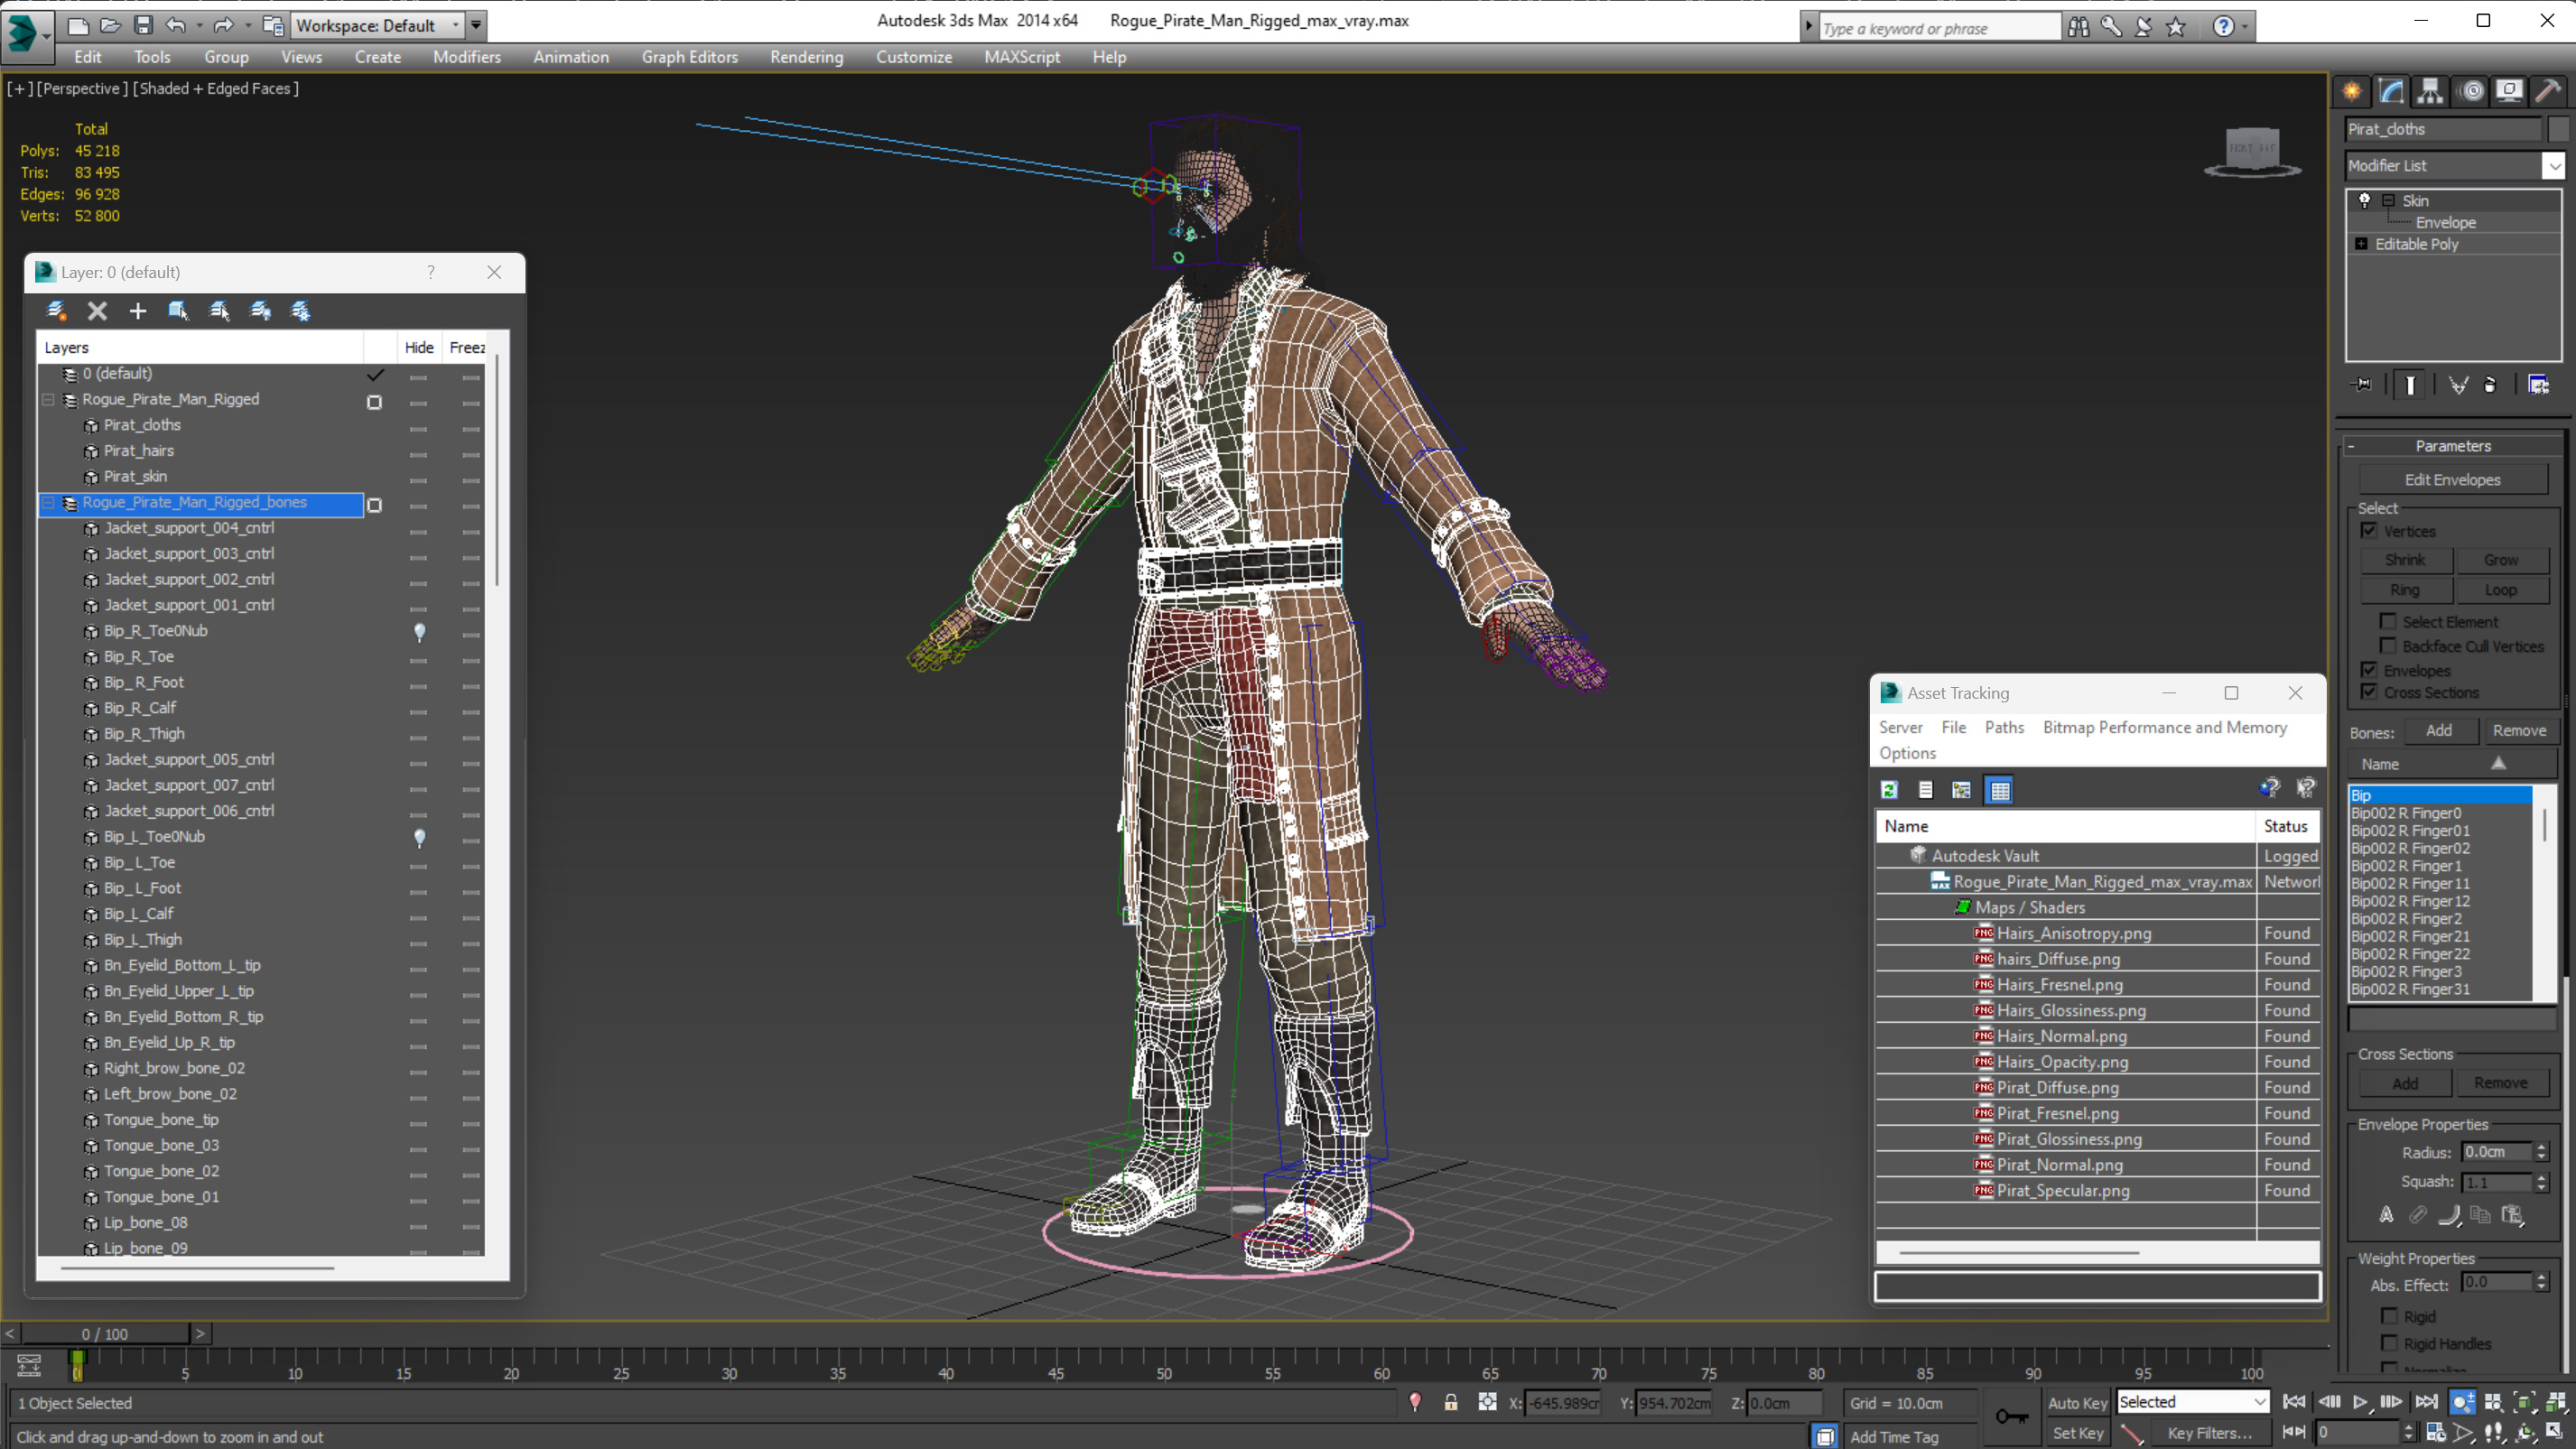The image size is (2576, 1449).
Task: Expand the Editable Poly stack entry
Action: 2362,244
